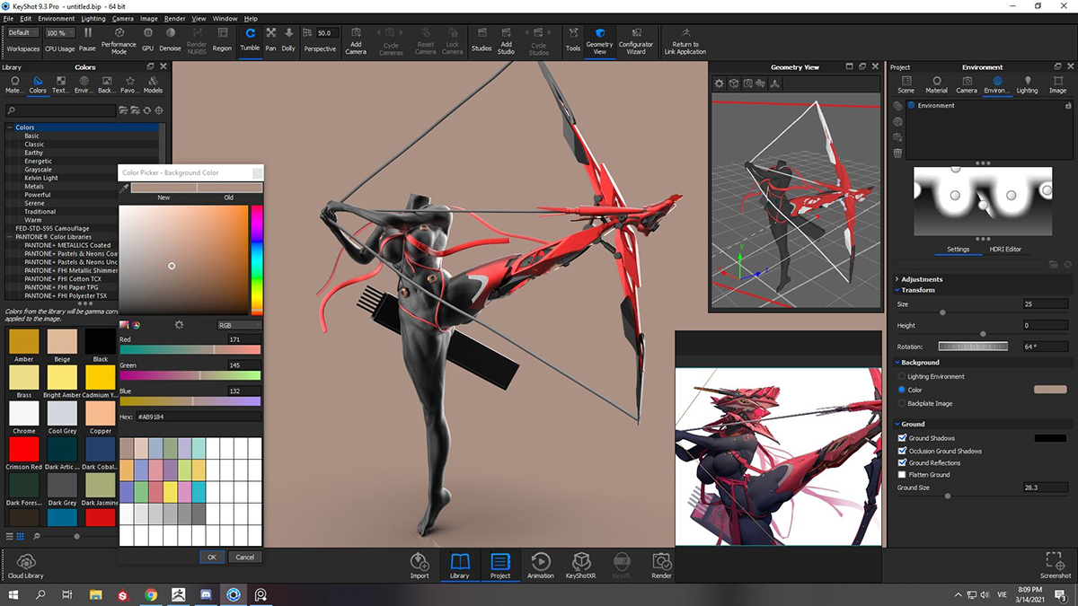Enable the Flatten Ground checkbox
Screen dimensions: 1078x606
[x=903, y=474]
